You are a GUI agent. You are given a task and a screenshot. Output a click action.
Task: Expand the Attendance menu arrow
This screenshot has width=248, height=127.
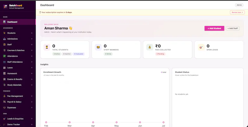[32, 56]
